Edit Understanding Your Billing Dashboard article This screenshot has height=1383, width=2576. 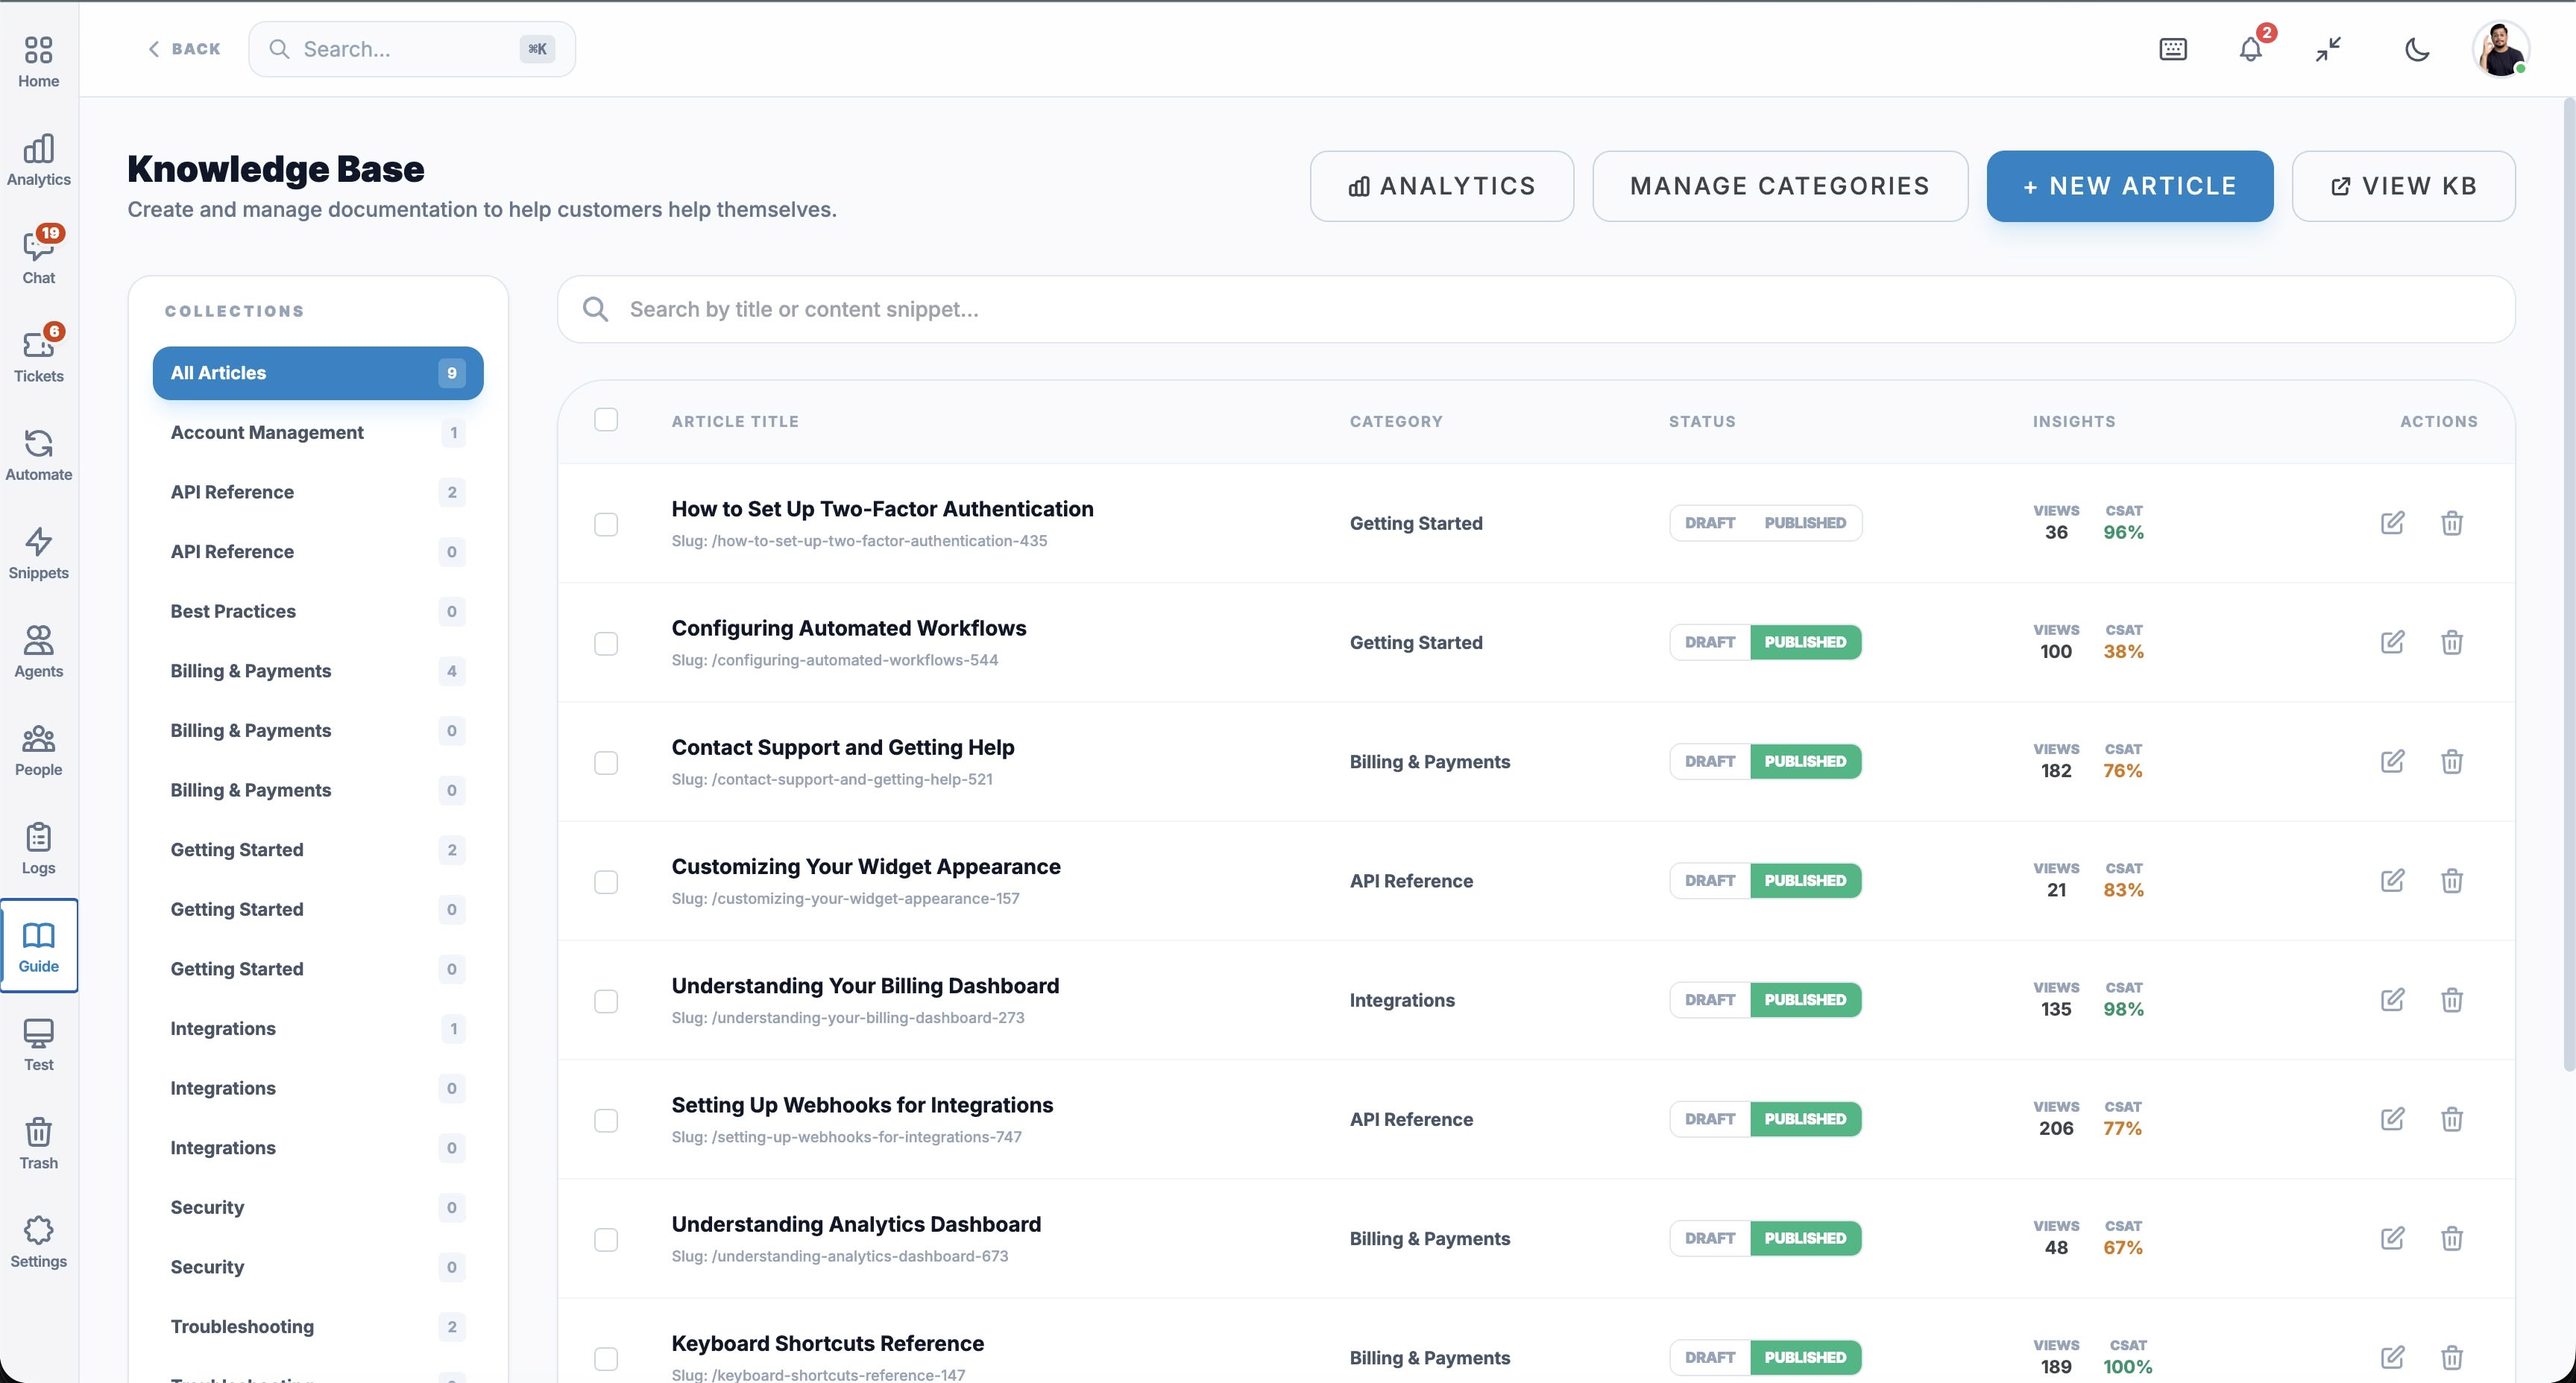pos(2392,999)
